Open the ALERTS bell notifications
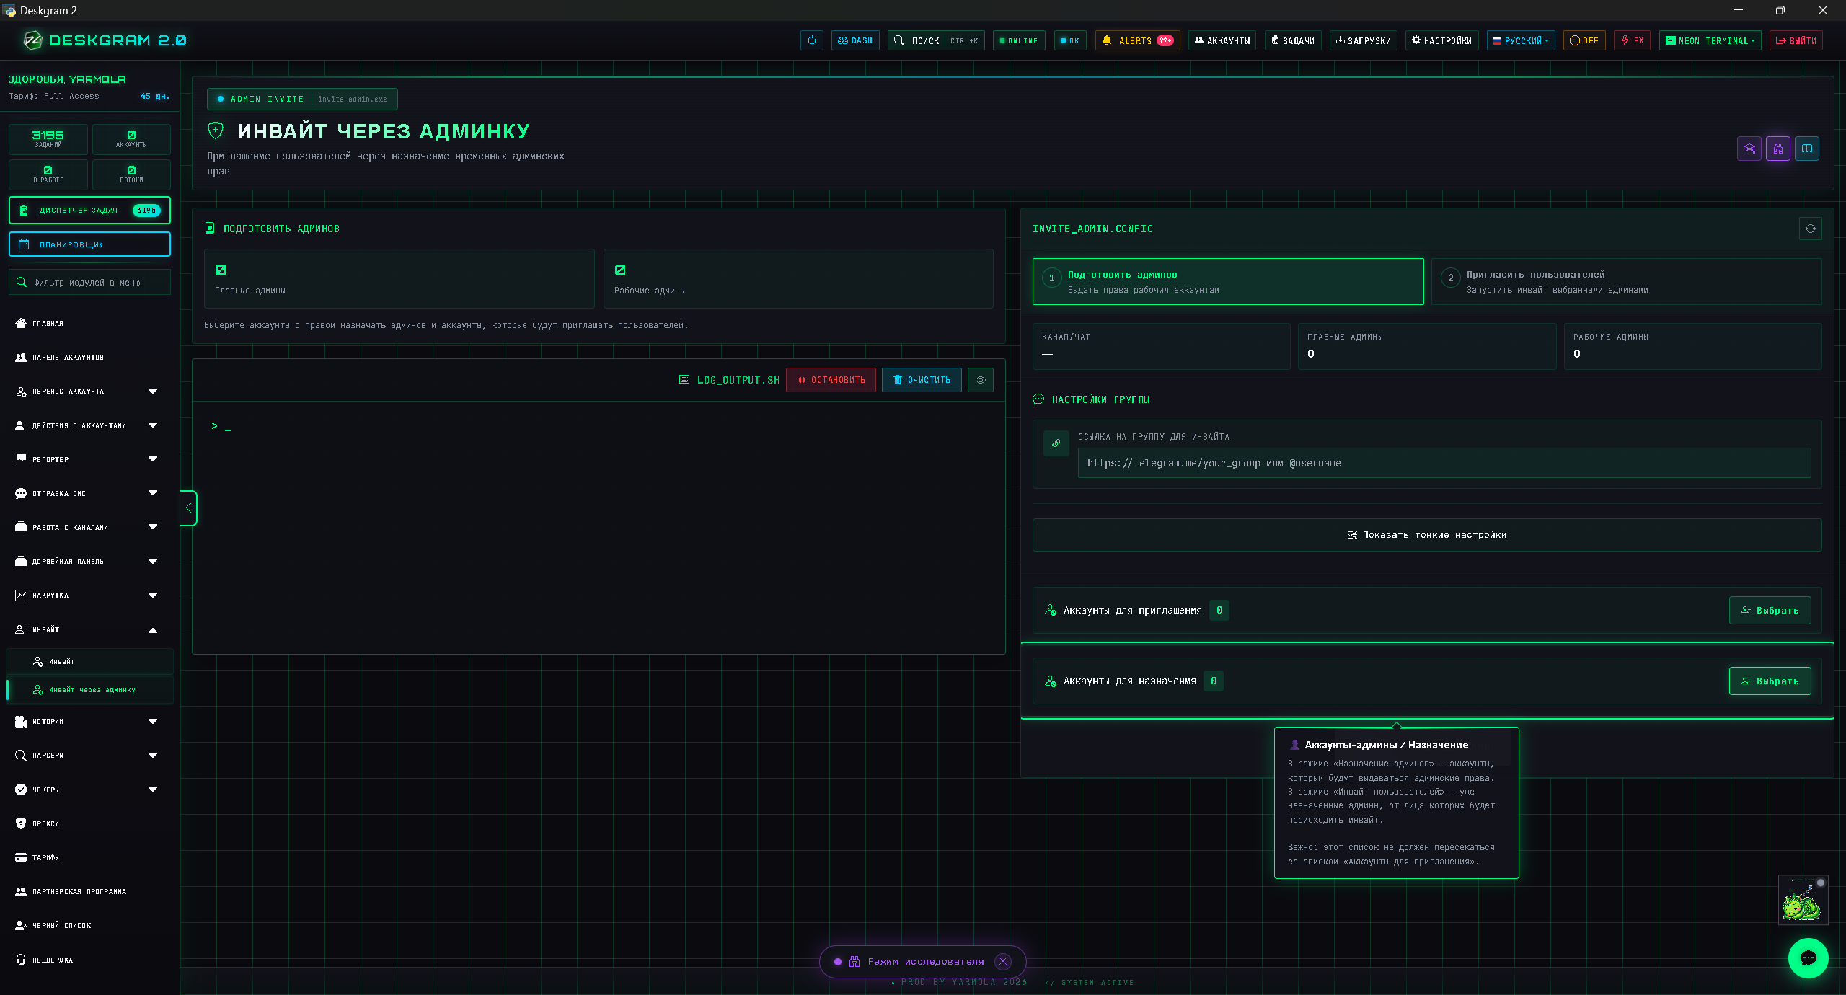Image resolution: width=1846 pixels, height=995 pixels. pyautogui.click(x=1137, y=40)
